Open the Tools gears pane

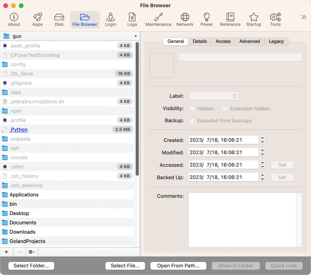(x=275, y=20)
